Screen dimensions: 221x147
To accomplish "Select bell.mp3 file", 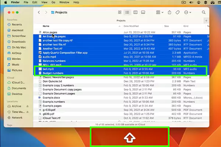I will click(121, 69).
